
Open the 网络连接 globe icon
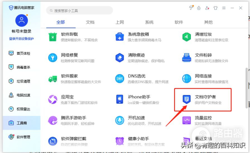tap(187, 79)
